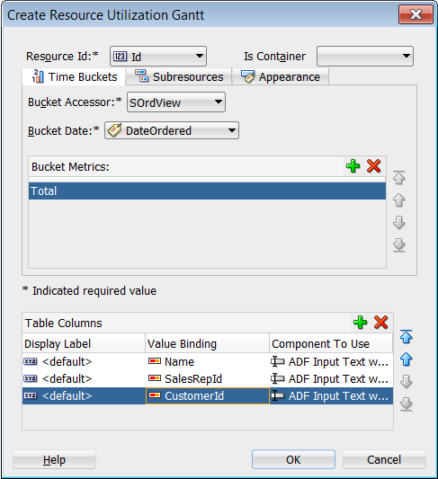The image size is (438, 479).
Task: Click the <default> label in Name row
Action: (x=67, y=361)
